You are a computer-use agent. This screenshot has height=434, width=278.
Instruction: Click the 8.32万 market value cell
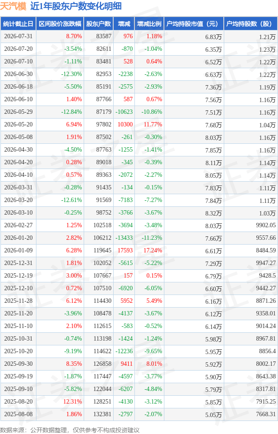(213, 213)
